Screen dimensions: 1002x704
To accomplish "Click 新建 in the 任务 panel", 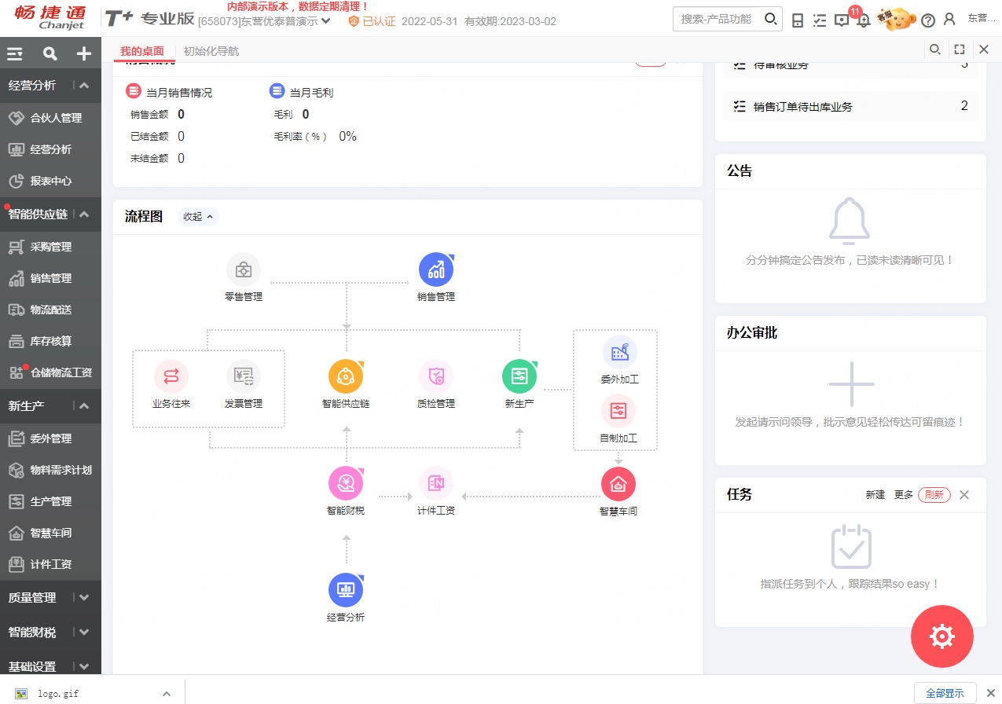I will 875,495.
